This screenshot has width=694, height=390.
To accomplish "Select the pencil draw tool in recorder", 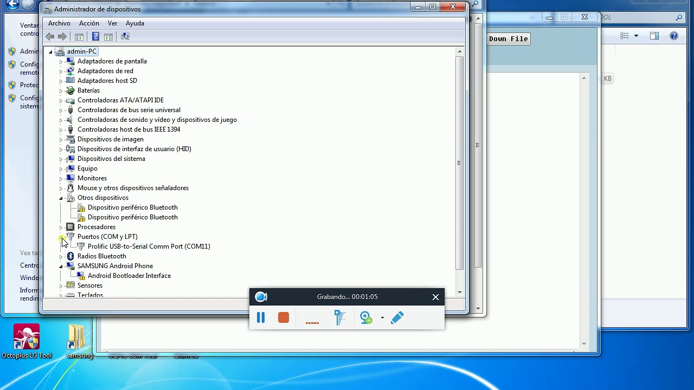I will click(397, 317).
